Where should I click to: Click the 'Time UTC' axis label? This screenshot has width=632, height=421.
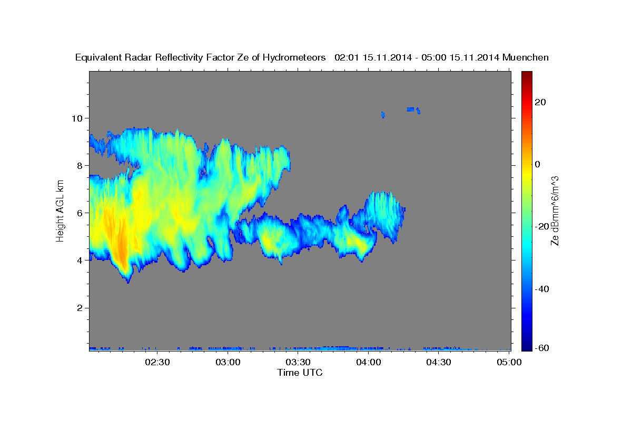tap(300, 373)
